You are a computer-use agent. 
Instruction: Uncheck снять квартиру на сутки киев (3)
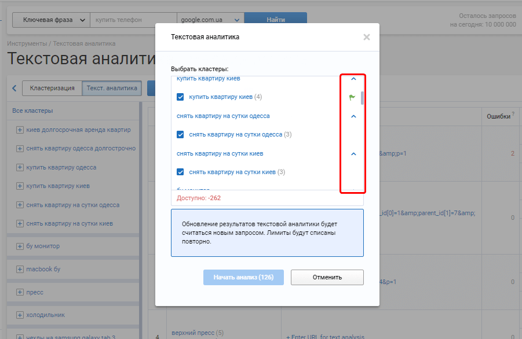pyautogui.click(x=180, y=172)
